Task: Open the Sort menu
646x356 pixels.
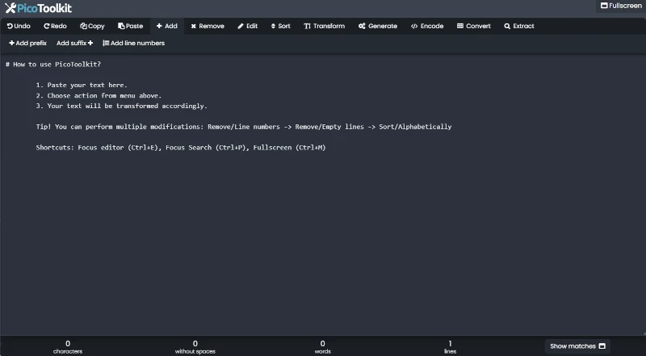Action: coord(280,26)
